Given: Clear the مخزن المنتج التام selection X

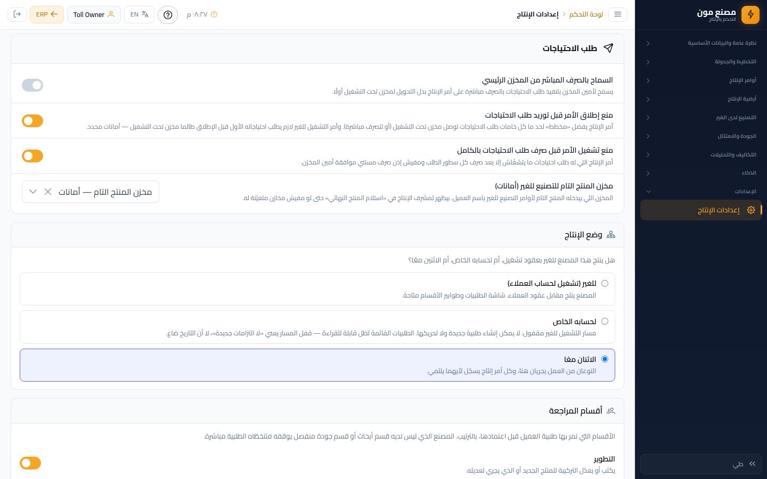Looking at the screenshot, I should pos(48,192).
